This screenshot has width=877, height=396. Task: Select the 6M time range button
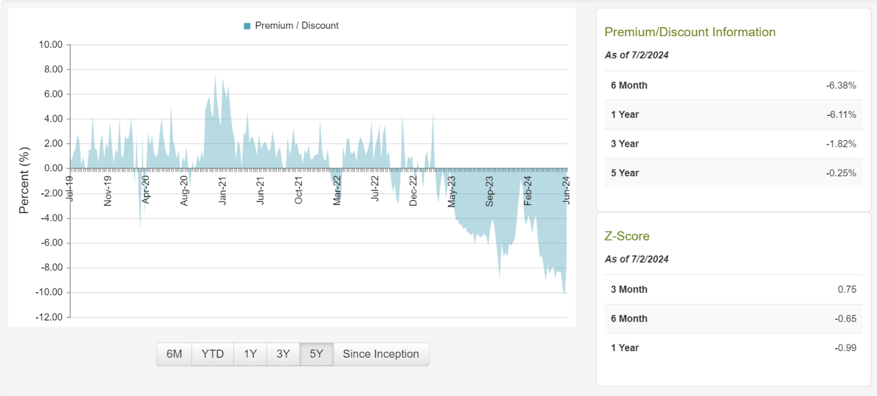point(174,354)
